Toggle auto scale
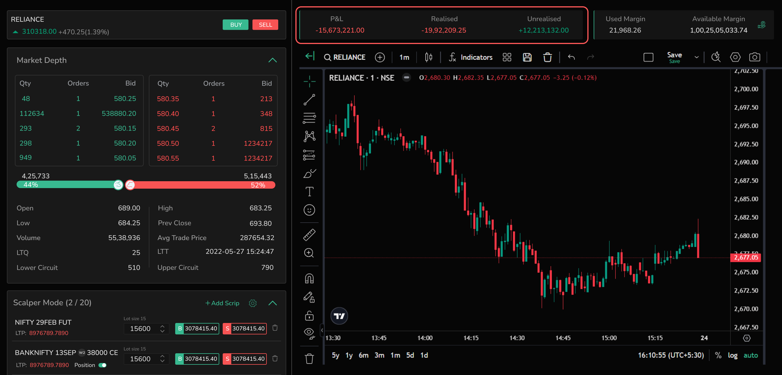This screenshot has width=782, height=375. point(751,355)
